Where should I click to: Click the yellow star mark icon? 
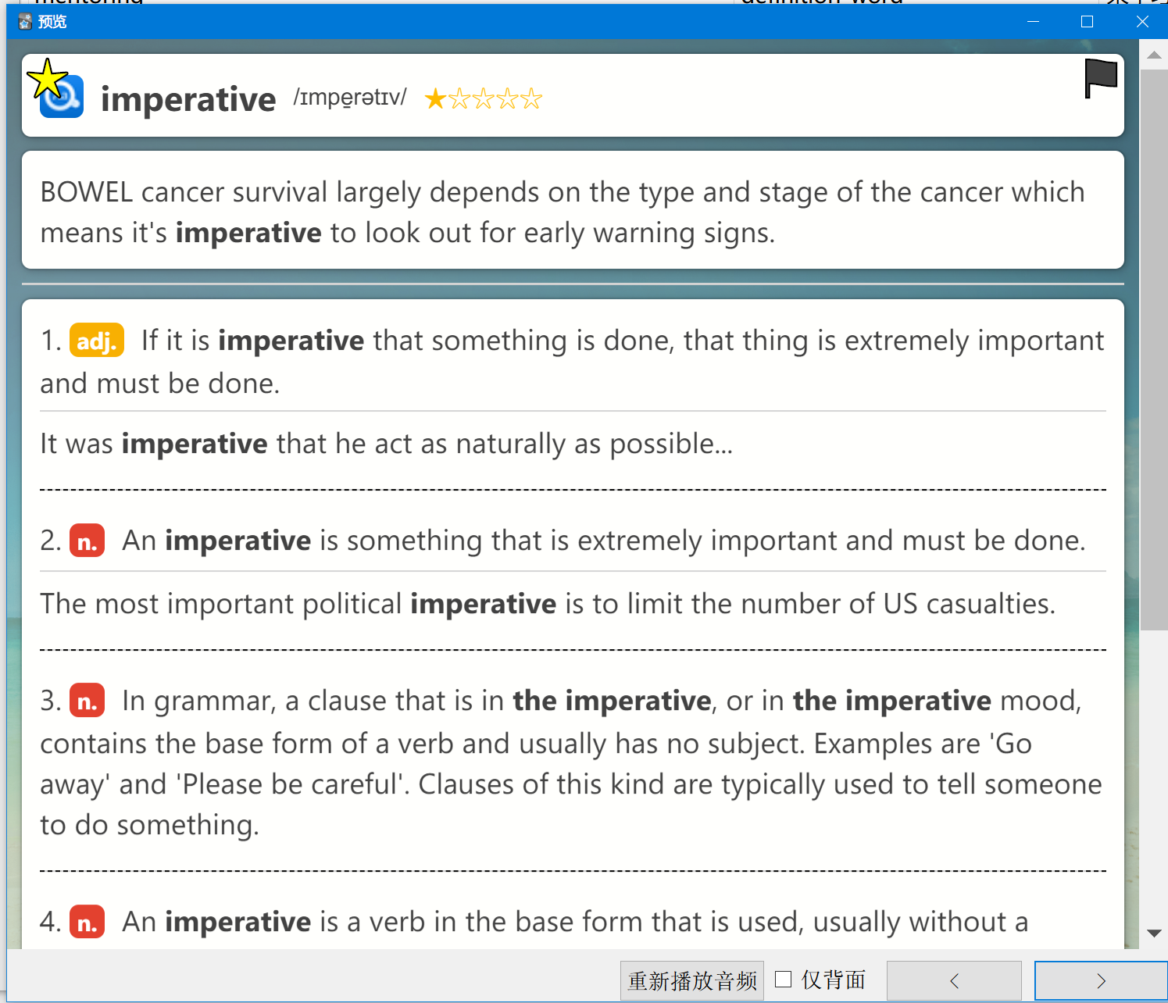[x=47, y=77]
